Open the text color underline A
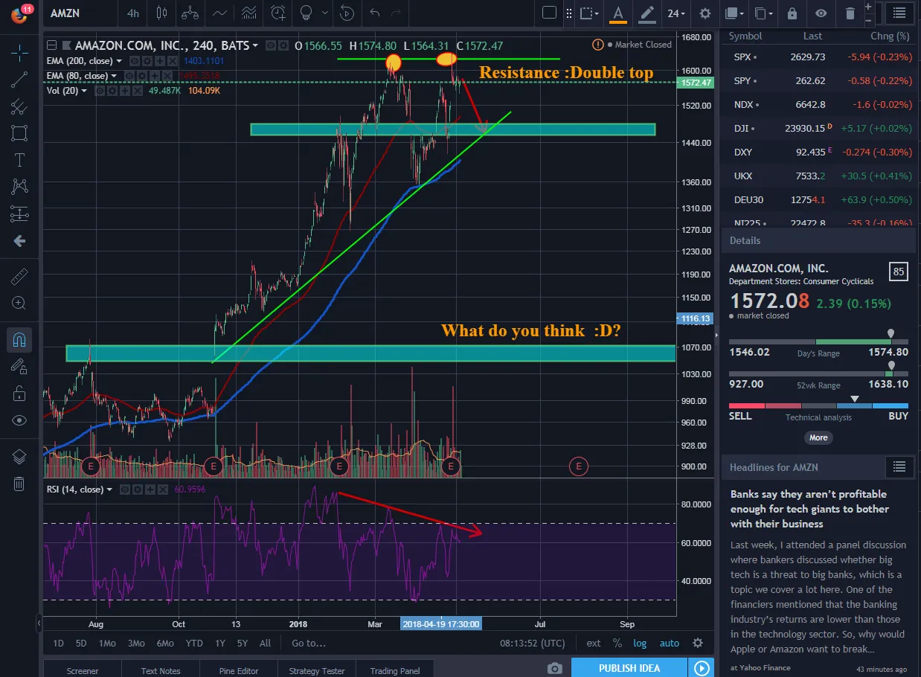Image resolution: width=921 pixels, height=677 pixels. [618, 13]
